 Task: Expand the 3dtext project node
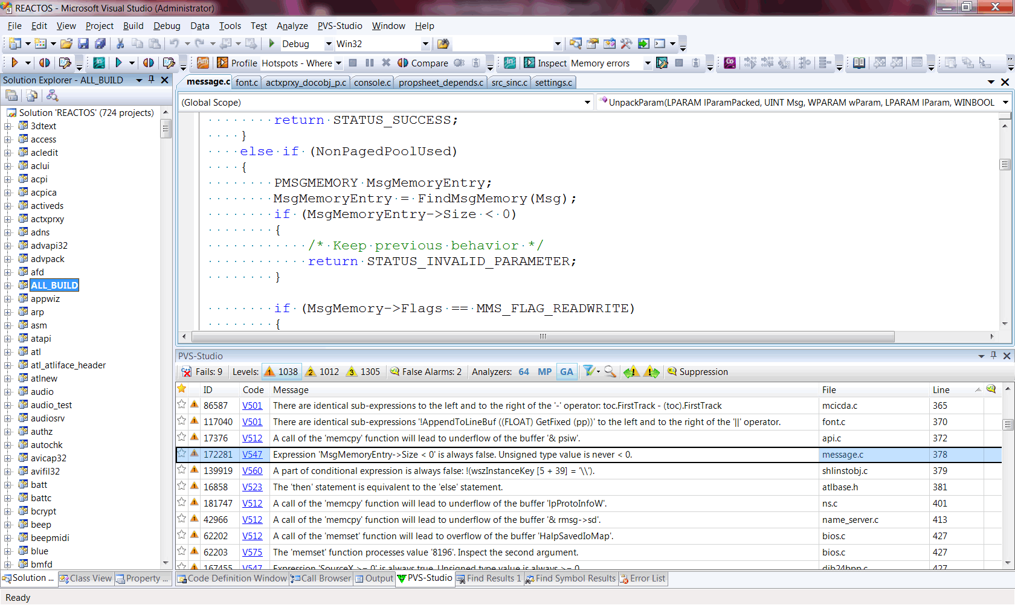[x=8, y=126]
